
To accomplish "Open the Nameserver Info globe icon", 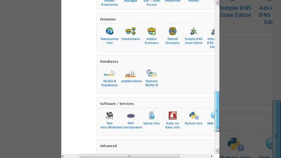I will 109,31.
